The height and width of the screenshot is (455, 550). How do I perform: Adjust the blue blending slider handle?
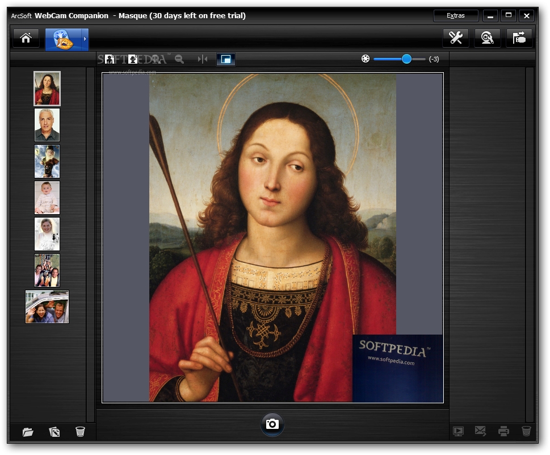406,59
